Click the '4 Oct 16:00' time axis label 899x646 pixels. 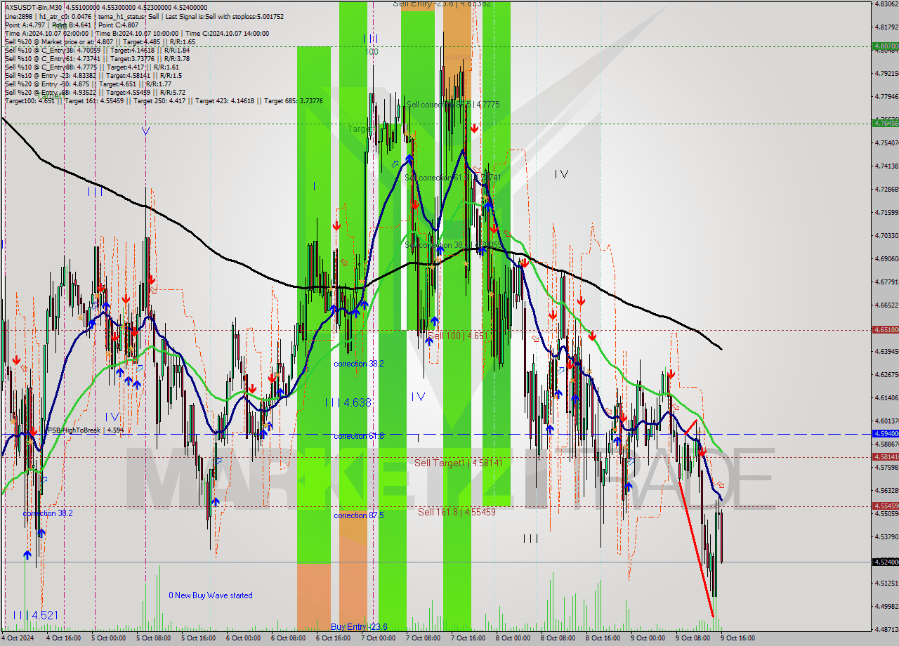point(63,638)
